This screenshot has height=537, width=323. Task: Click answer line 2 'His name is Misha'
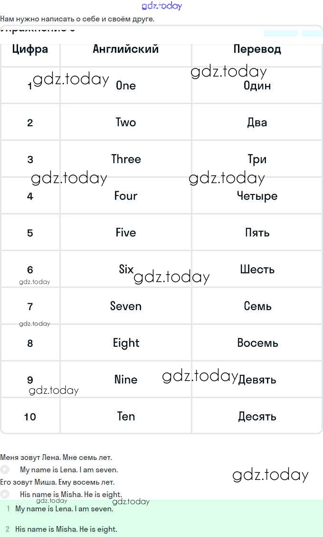[x=66, y=529]
